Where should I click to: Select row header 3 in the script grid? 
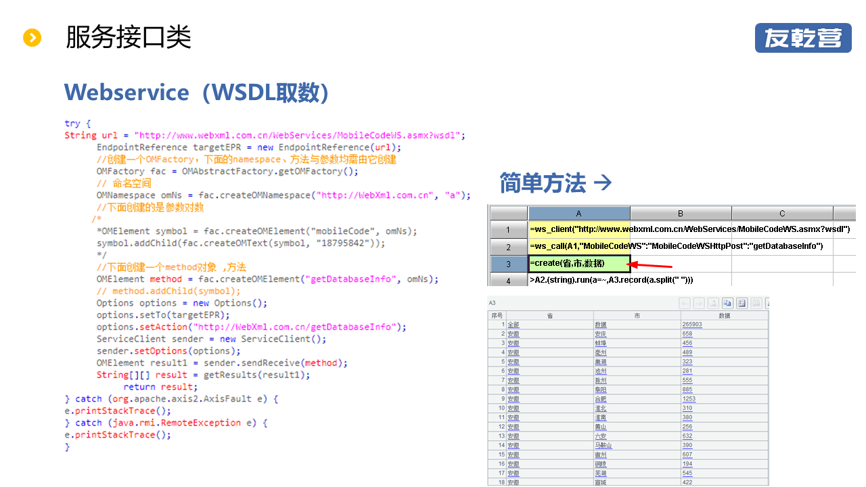pos(507,263)
